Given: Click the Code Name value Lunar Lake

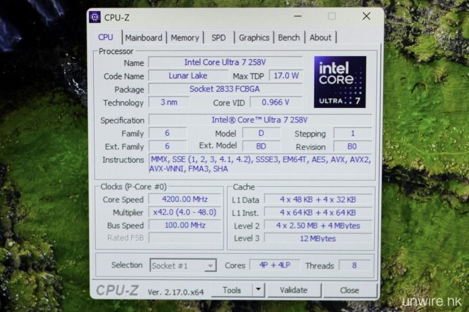Looking at the screenshot, I should coord(188,76).
